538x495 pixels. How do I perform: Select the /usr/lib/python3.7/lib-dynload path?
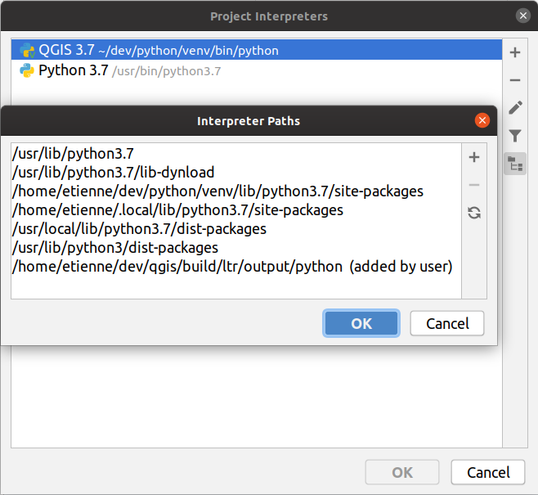click(x=114, y=173)
